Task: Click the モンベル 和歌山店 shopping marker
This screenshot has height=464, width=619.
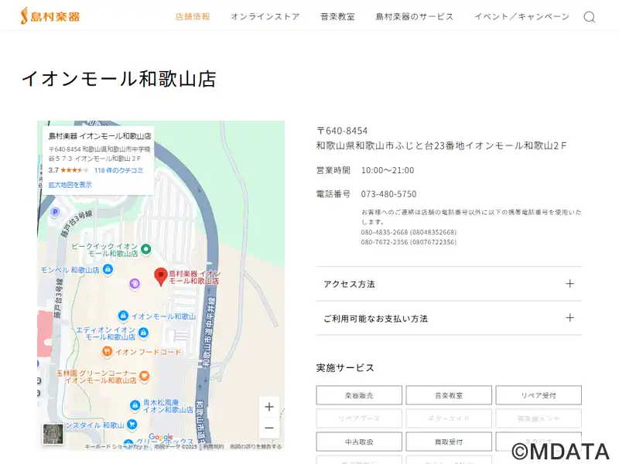Action: pos(108,269)
